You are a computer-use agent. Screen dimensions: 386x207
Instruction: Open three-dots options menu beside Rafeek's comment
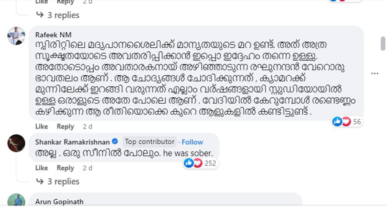[375, 73]
